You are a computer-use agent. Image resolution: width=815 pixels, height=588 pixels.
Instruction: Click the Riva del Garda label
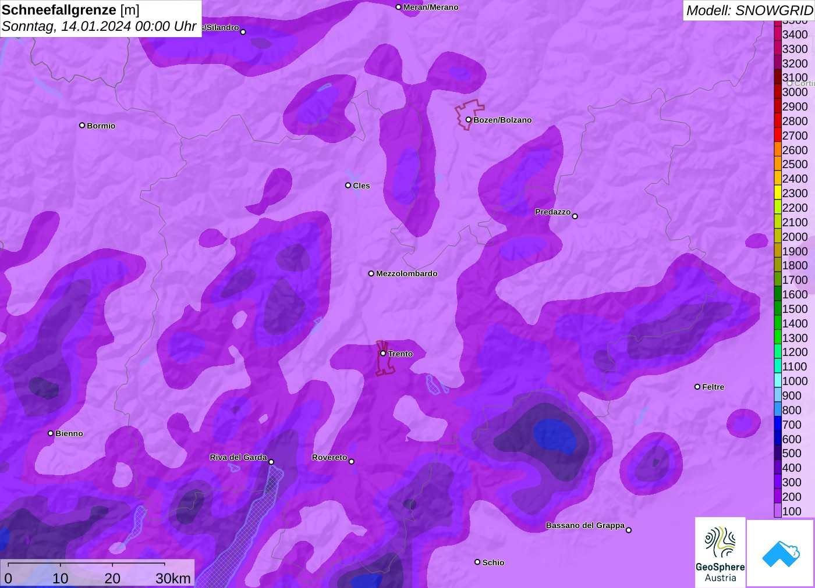click(x=238, y=457)
